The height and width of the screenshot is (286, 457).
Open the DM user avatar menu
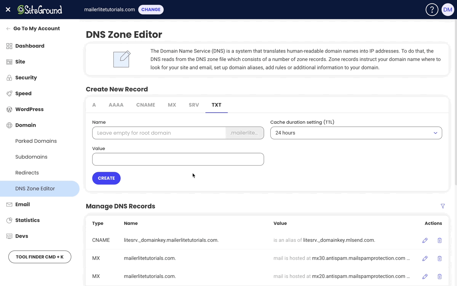[x=448, y=10]
